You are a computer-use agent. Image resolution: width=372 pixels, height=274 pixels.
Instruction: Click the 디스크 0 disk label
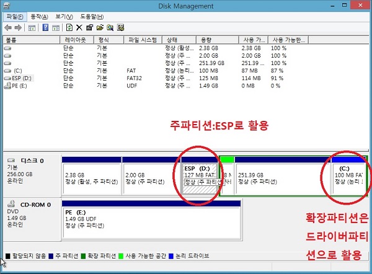tap(32, 161)
